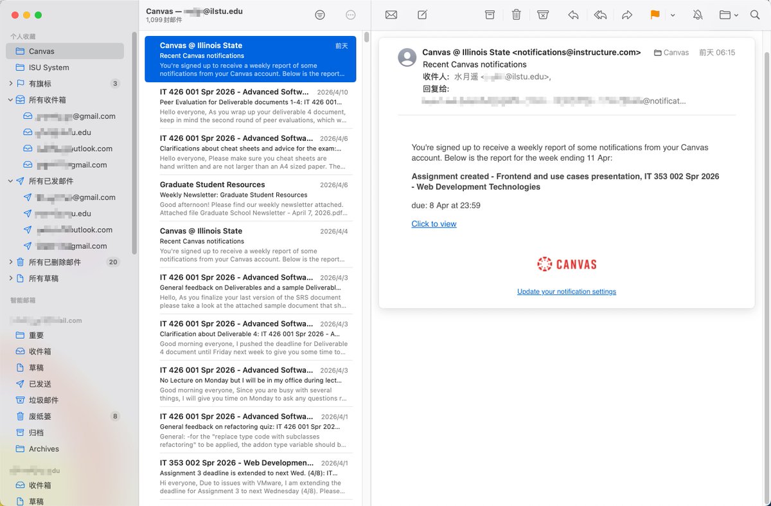
Task: Open the 所有草稿 mailbox
Action: (x=65, y=278)
